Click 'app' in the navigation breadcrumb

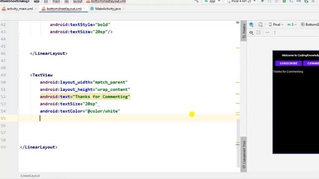coord(36,1)
